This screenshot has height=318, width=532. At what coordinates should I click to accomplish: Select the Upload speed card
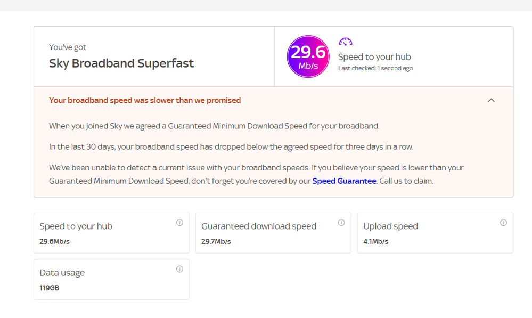pos(435,233)
